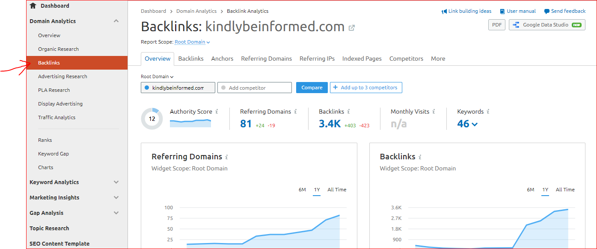
Task: Click the kindlybeinformed.com domain field
Action: pyautogui.click(x=178, y=88)
